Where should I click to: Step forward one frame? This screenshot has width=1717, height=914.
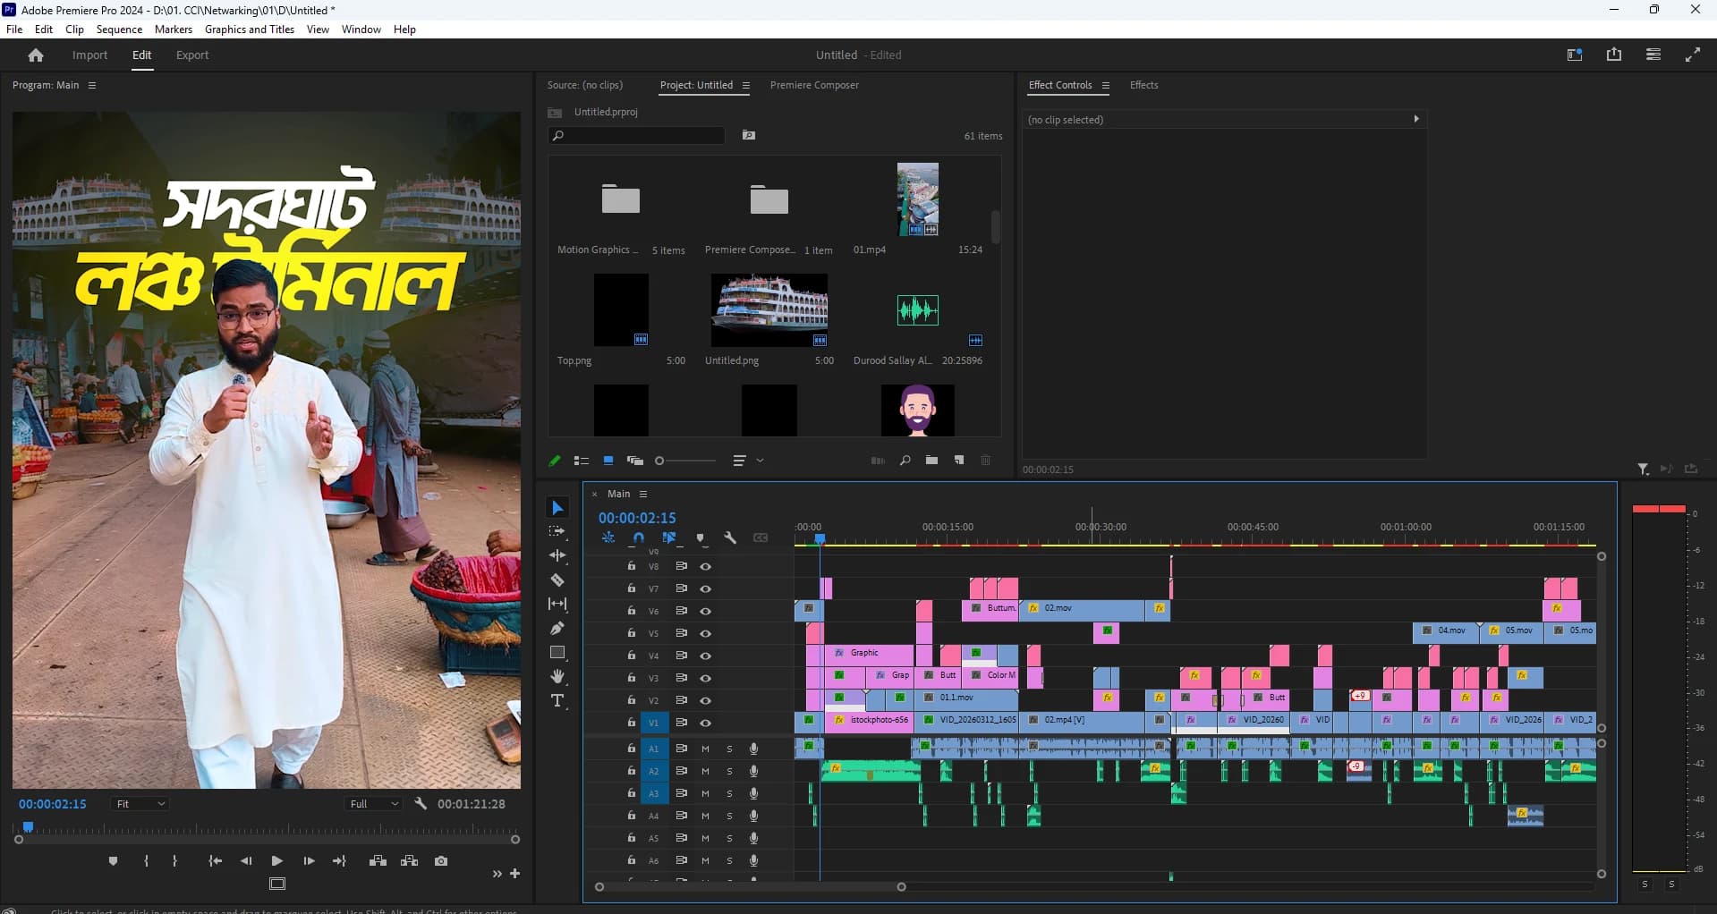tap(309, 861)
